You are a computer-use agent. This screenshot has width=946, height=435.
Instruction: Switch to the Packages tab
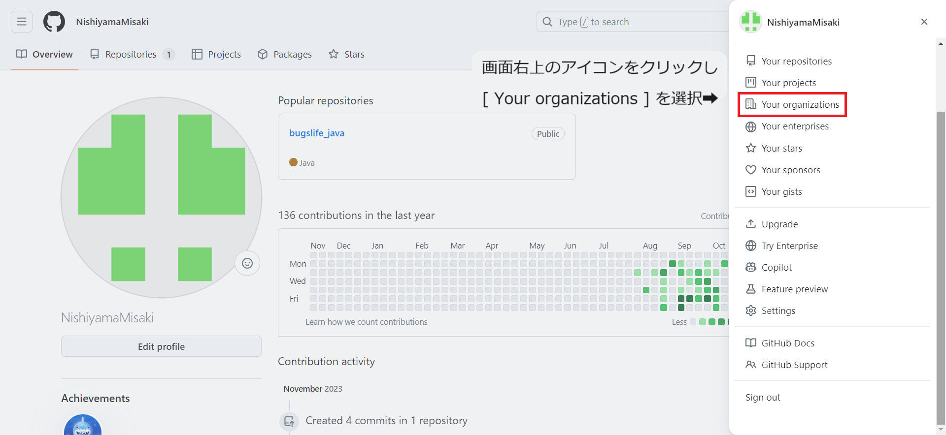point(285,54)
